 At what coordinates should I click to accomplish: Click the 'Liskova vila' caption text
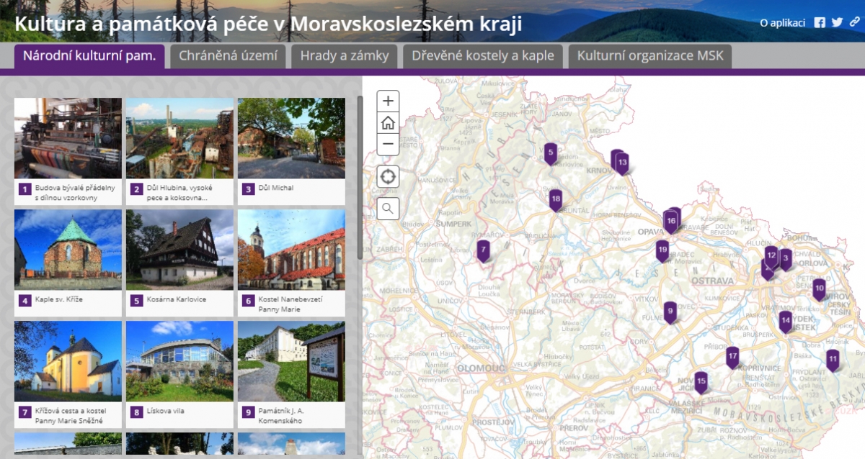[166, 411]
